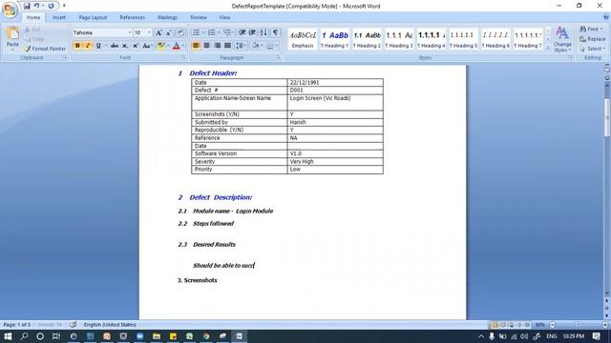Apply superscript formatting
The width and height of the screenshot is (611, 343).
tap(136, 46)
